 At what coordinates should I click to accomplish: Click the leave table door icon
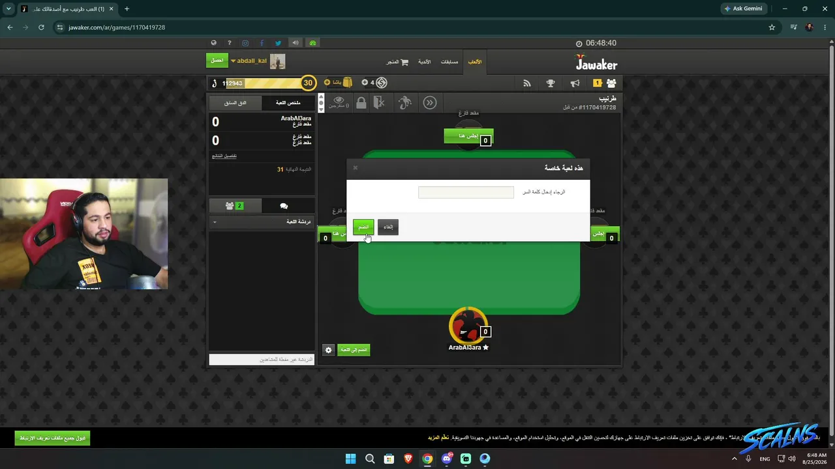379,102
